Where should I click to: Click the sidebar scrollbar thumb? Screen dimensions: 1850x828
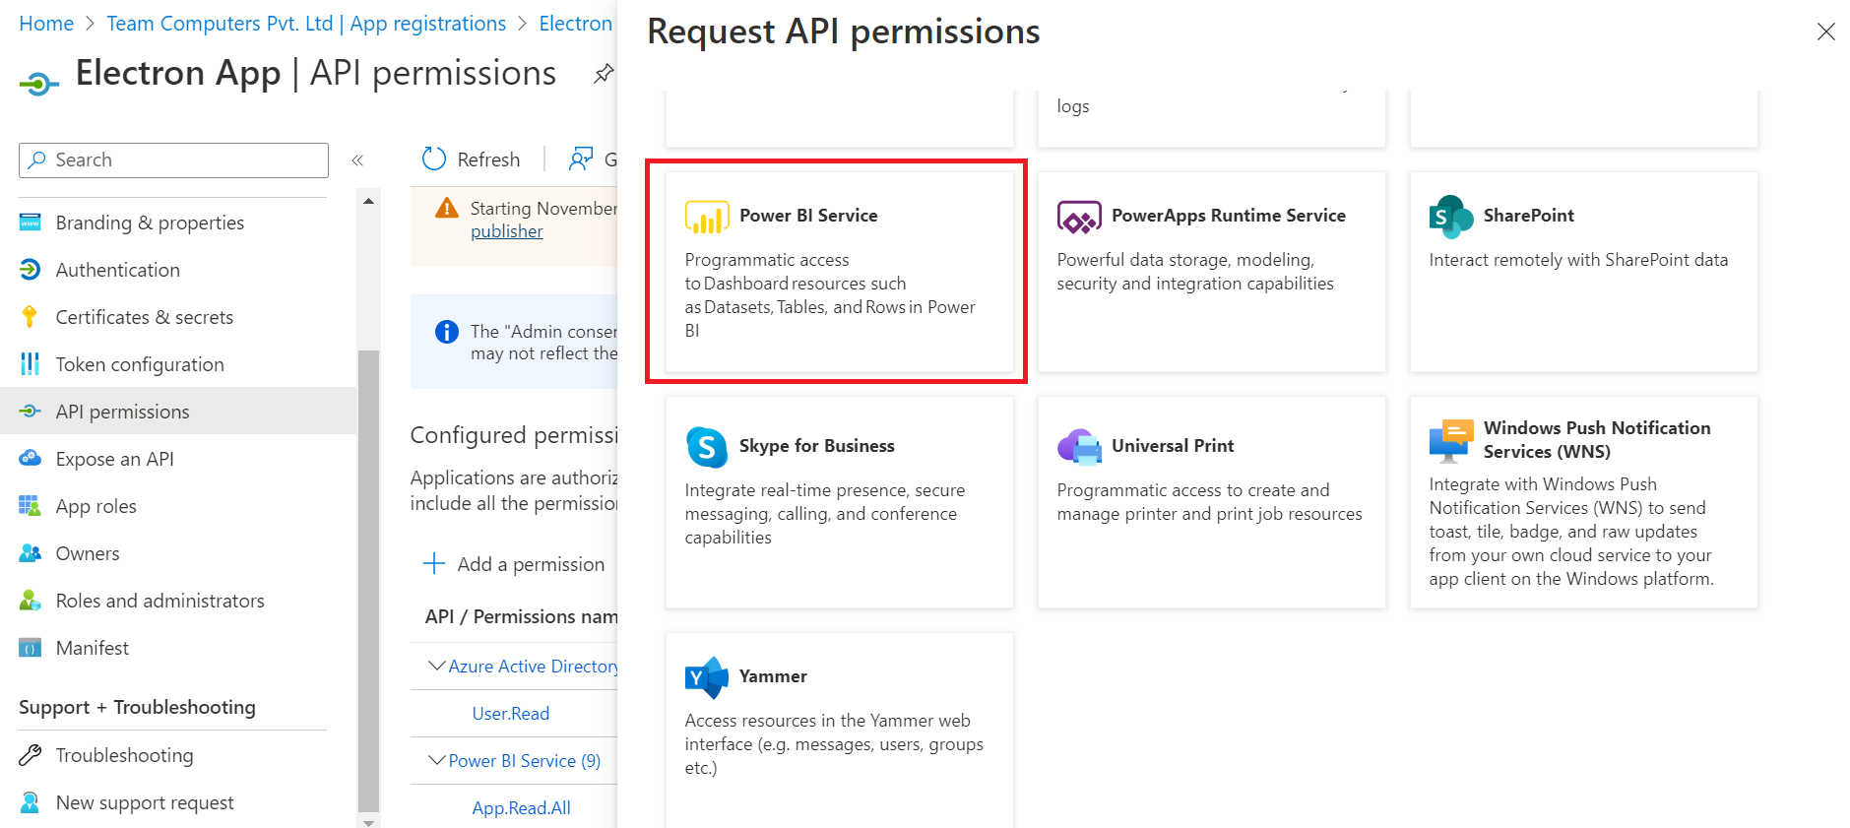coord(368,580)
